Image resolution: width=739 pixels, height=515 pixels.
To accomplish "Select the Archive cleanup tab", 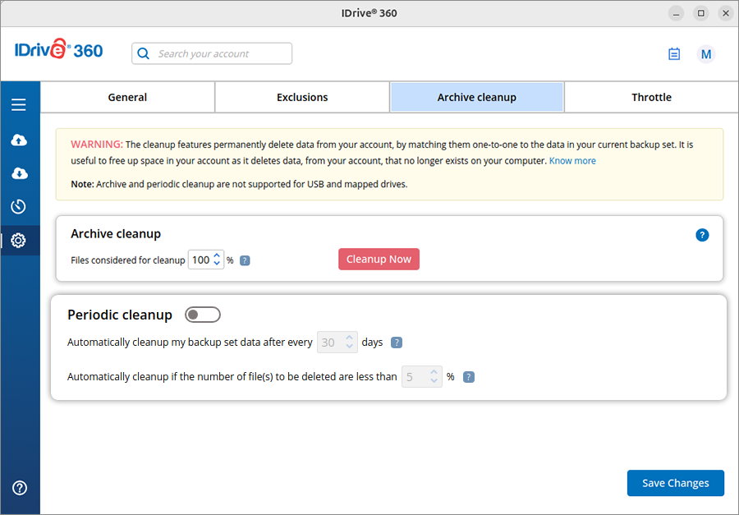I will (x=477, y=97).
